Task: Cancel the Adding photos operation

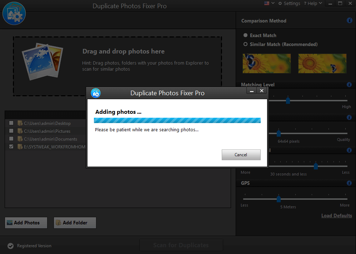Action: [241, 154]
